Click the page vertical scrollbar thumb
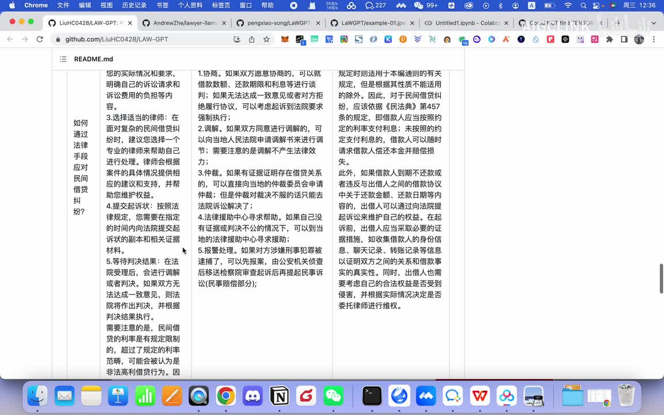Image resolution: width=664 pixels, height=415 pixels. (x=661, y=279)
